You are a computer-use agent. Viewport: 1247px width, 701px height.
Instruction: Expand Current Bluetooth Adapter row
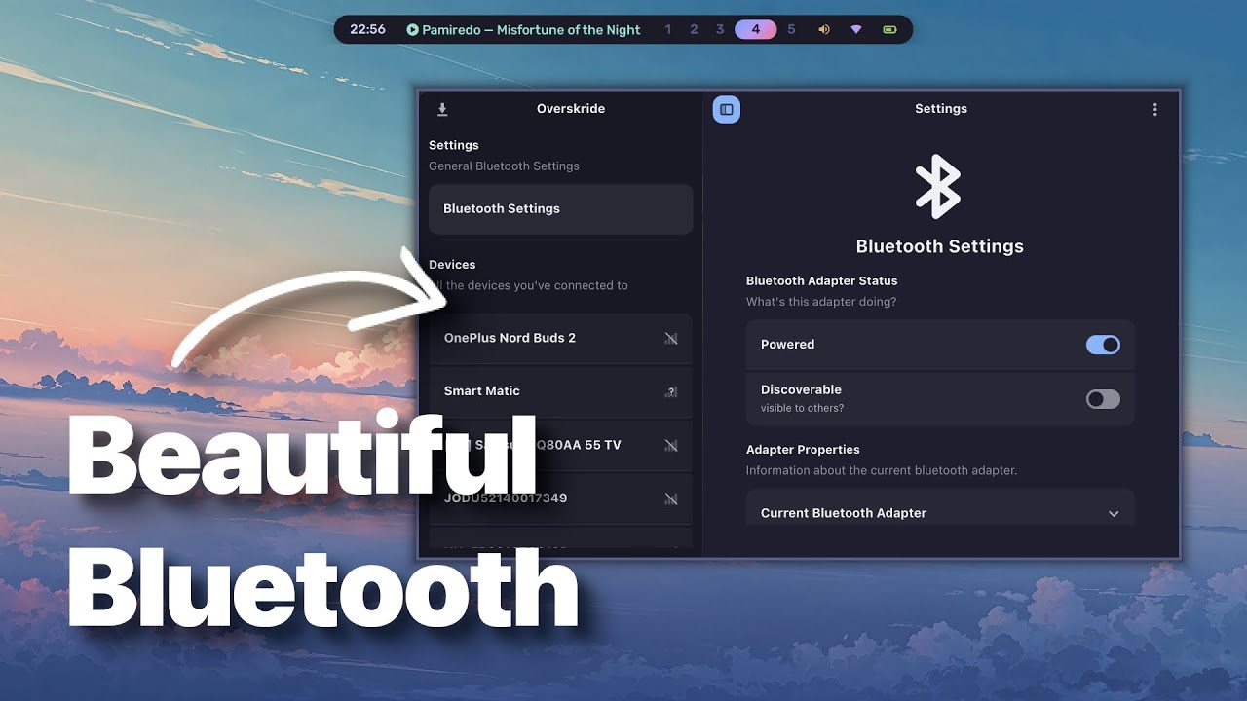click(x=940, y=507)
